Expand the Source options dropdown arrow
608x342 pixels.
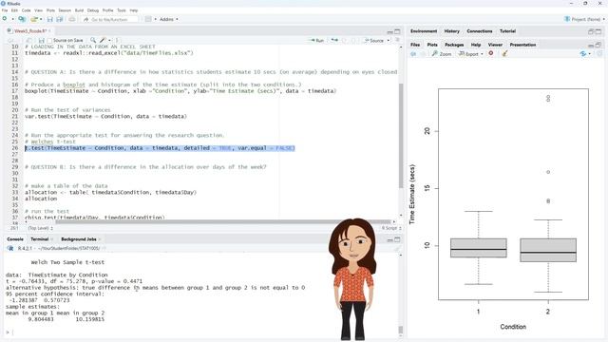[x=389, y=40]
